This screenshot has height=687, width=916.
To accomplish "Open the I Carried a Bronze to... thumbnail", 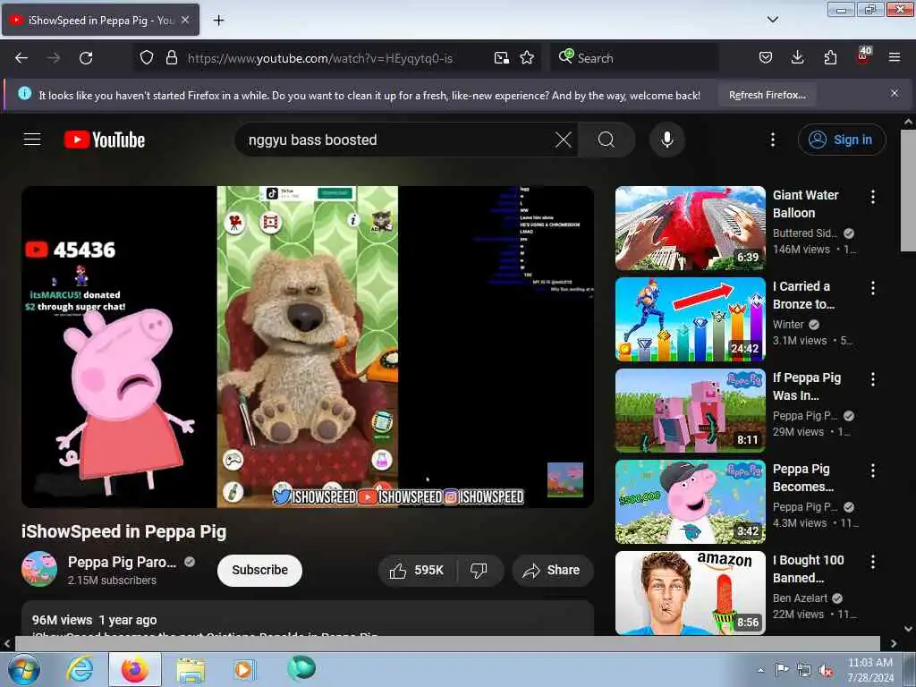I will pyautogui.click(x=690, y=319).
